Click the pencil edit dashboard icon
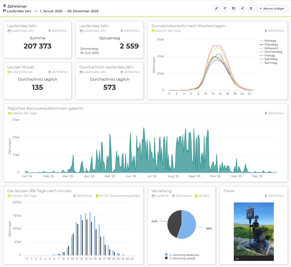This screenshot has height=267, width=291. (216, 8)
